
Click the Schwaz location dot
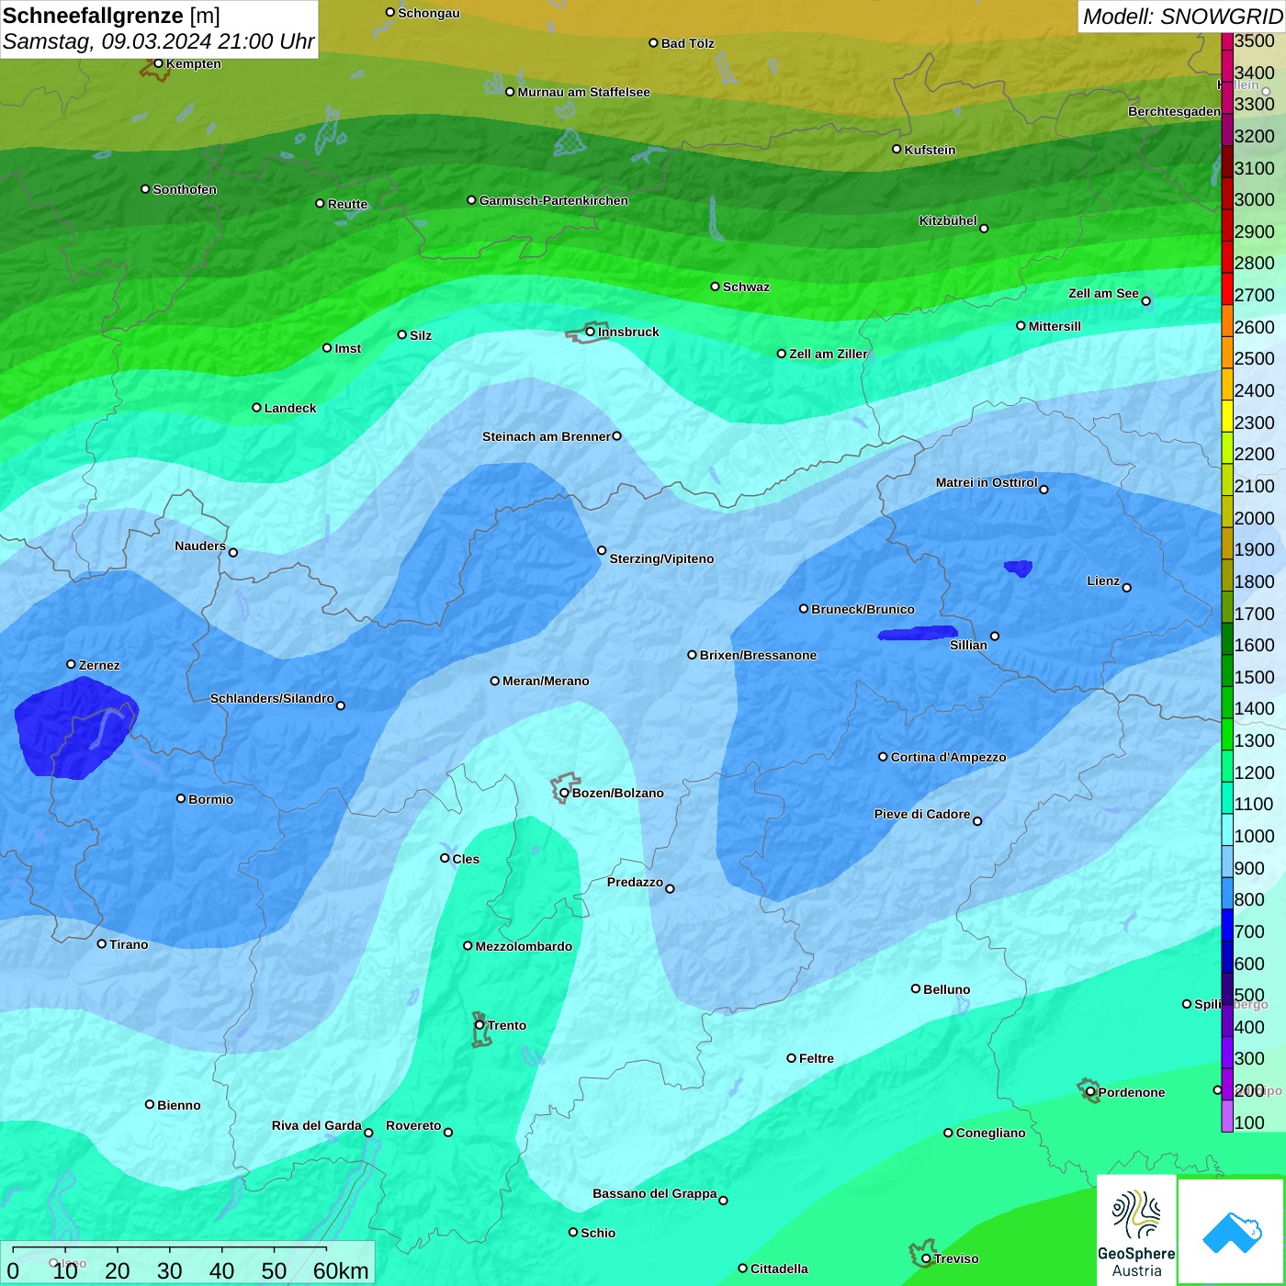click(x=715, y=287)
